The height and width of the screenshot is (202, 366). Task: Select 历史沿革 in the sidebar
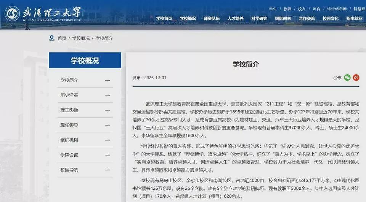[x=69, y=95]
